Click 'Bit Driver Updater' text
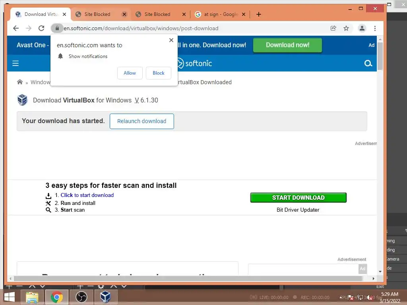Image resolution: width=407 pixels, height=305 pixels. (298, 210)
